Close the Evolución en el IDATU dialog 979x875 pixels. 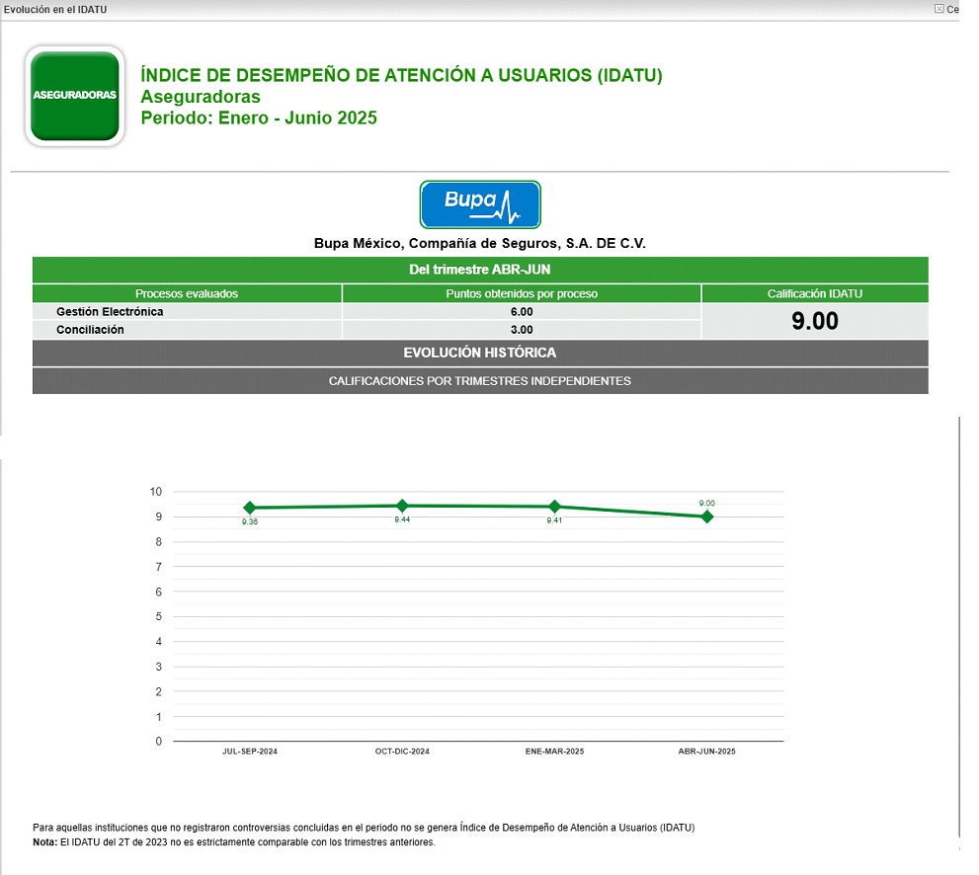point(938,9)
